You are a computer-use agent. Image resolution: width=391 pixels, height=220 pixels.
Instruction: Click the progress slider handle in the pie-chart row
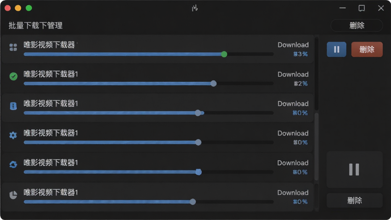[193, 202]
